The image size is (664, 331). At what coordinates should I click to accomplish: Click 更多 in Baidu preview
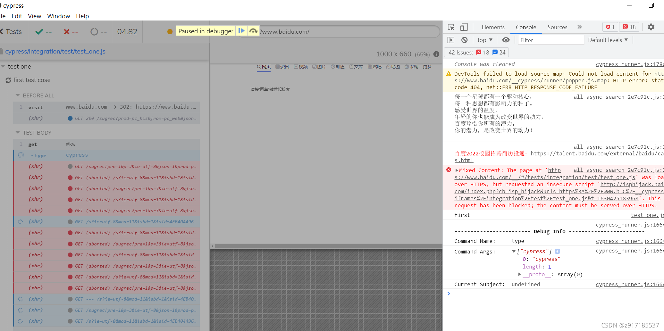tap(427, 67)
